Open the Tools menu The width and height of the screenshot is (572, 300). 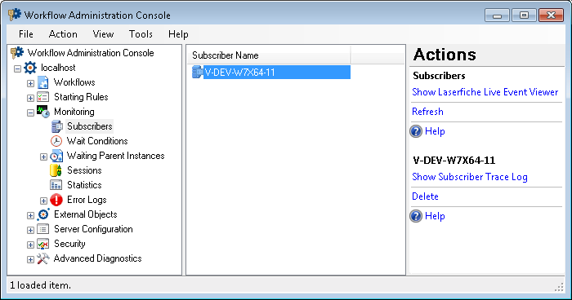(141, 34)
